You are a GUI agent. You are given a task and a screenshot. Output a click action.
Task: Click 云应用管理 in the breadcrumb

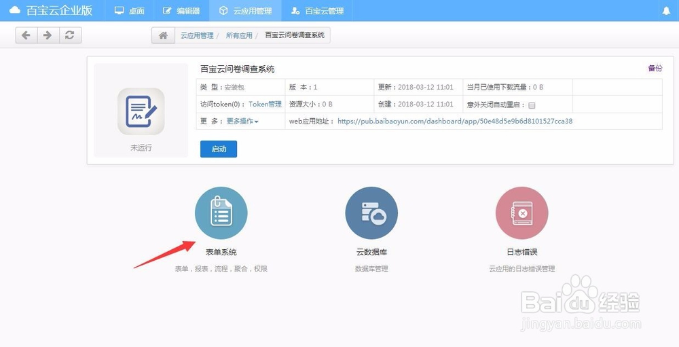coord(197,35)
